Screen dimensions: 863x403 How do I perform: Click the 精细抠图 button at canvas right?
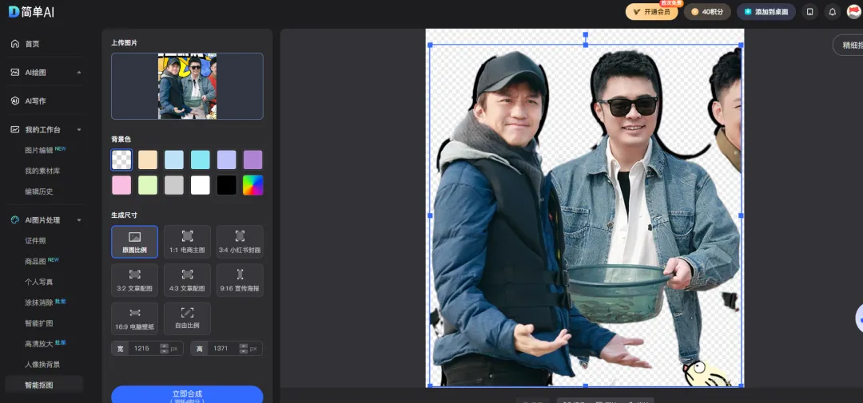pos(848,45)
